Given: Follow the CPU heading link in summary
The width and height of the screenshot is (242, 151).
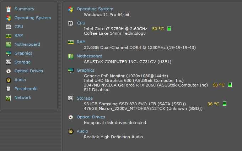Looking at the screenshot, I should coord(81,23).
